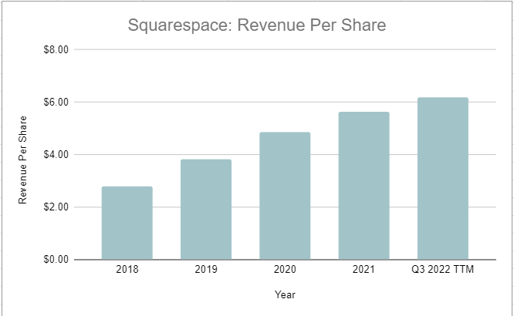Click the $6.00 axis label

[56, 103]
